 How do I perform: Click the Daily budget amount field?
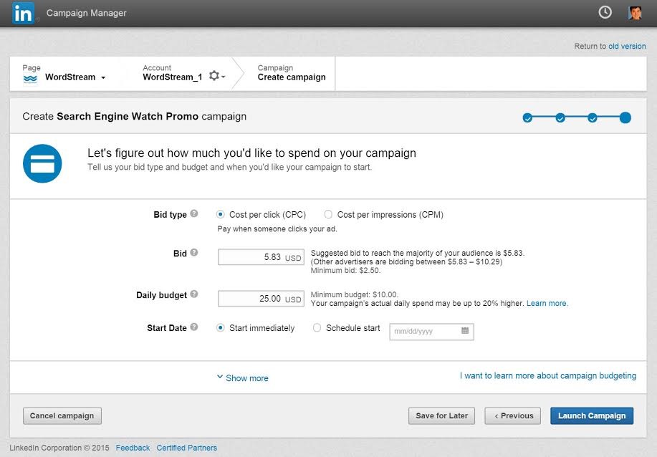pyautogui.click(x=261, y=299)
